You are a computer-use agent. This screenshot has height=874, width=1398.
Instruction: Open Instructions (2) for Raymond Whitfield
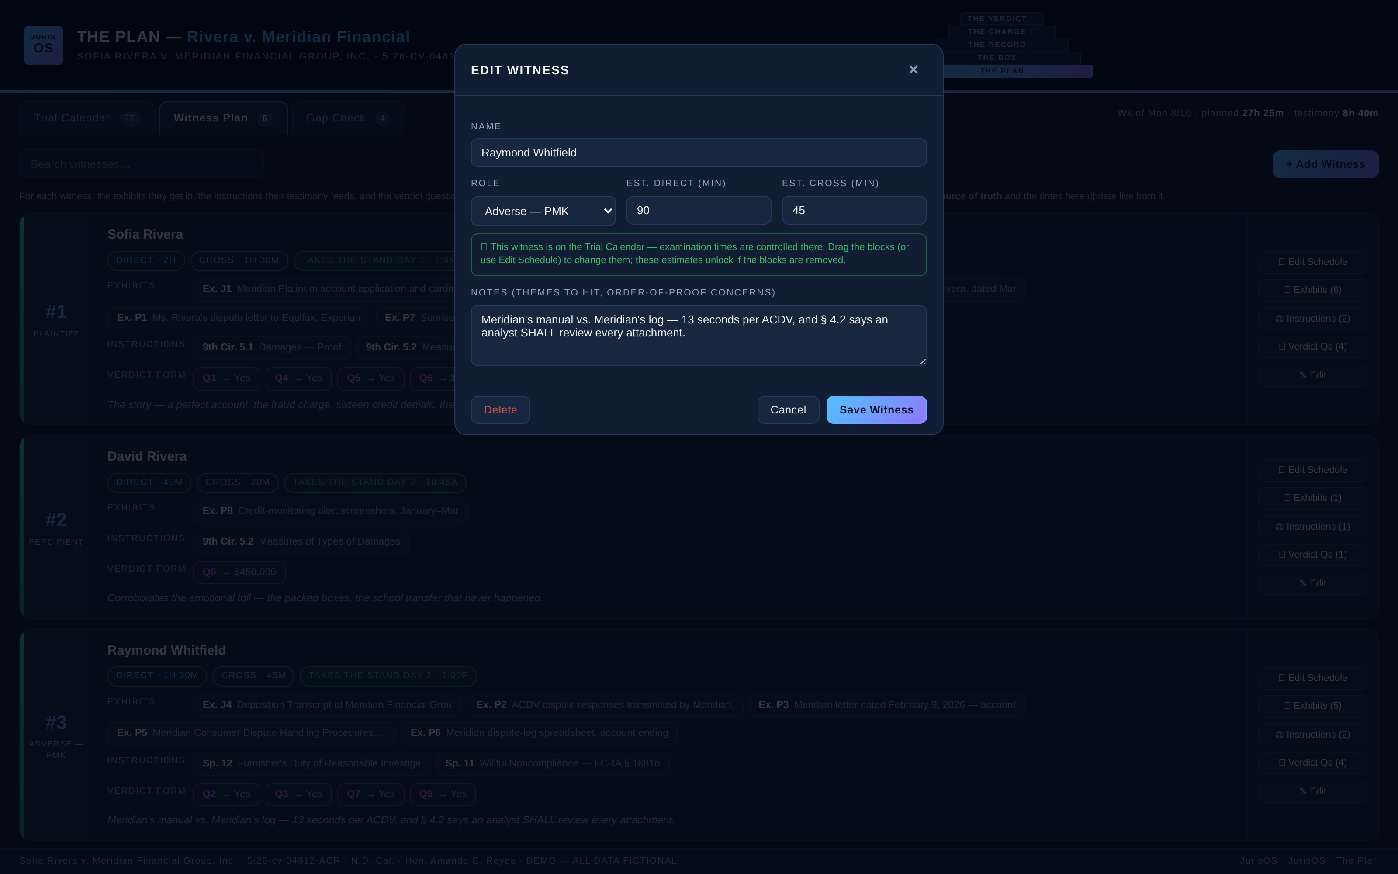(x=1312, y=735)
